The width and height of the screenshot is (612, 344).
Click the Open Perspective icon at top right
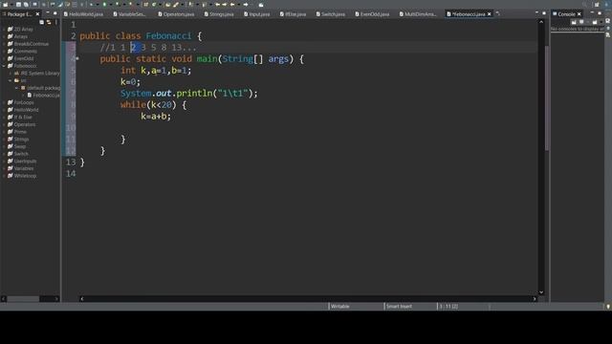(597, 4)
